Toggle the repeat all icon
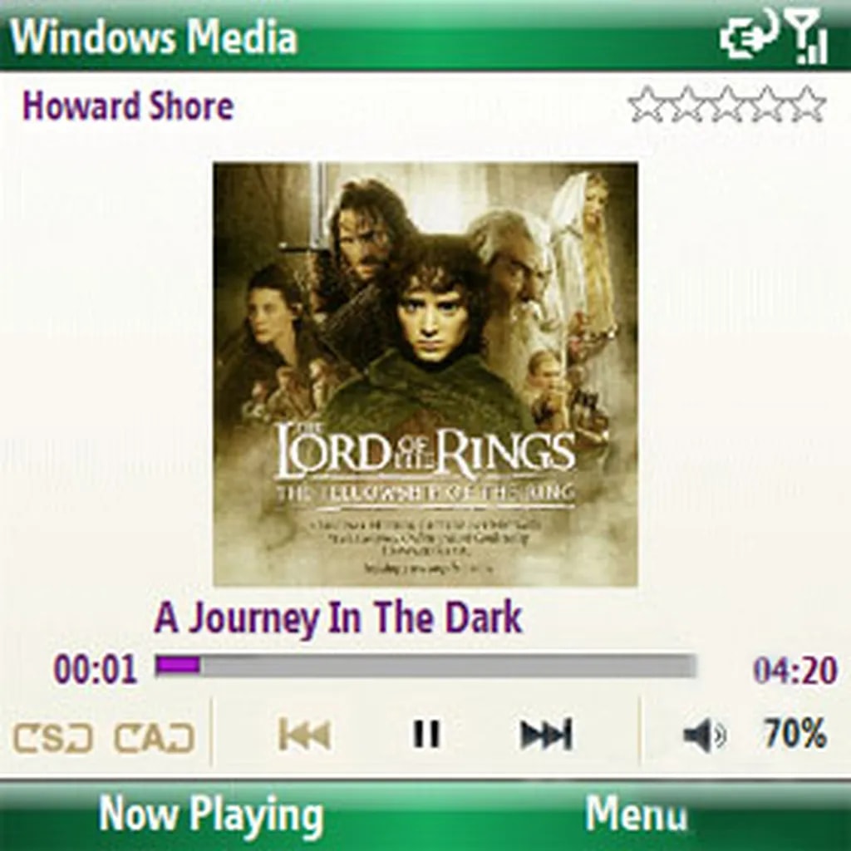851x851 pixels. click(x=154, y=738)
